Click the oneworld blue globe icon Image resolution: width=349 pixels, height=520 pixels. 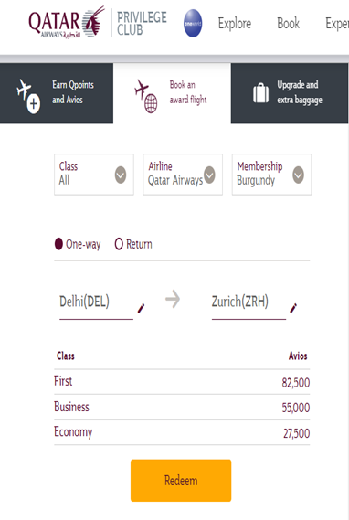click(x=193, y=23)
